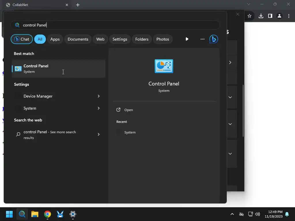Click the search magnifier icon in search box
The image size is (295, 221).
click(x=17, y=25)
